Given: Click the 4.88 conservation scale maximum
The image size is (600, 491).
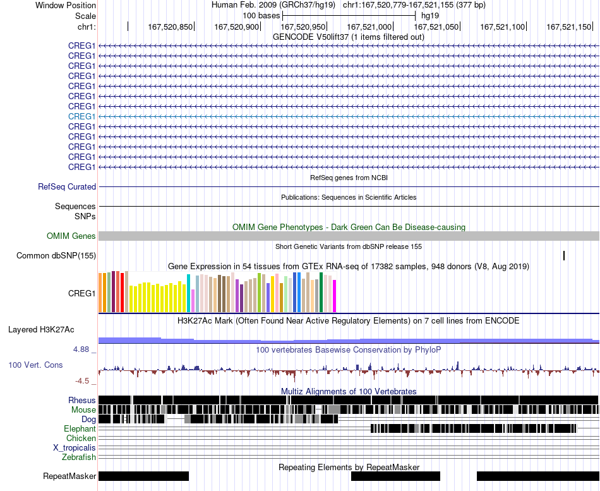Looking at the screenshot, I should [x=81, y=349].
